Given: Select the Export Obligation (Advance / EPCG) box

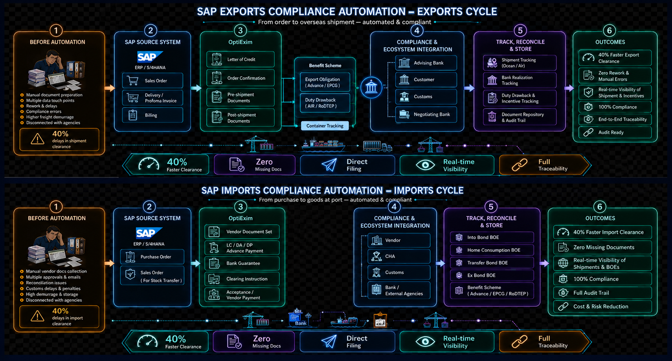Looking at the screenshot, I should 325,82.
